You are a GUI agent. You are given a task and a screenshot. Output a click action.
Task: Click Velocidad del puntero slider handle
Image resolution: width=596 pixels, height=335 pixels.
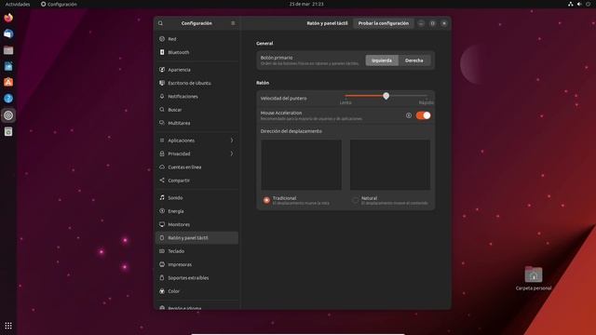386,96
